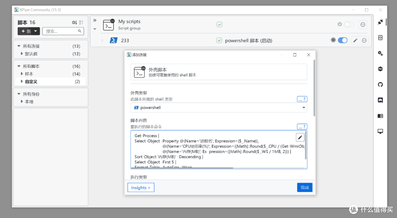This screenshot has width=397, height=218.
Task: Expand the 233 row chevron
Action: point(102,40)
